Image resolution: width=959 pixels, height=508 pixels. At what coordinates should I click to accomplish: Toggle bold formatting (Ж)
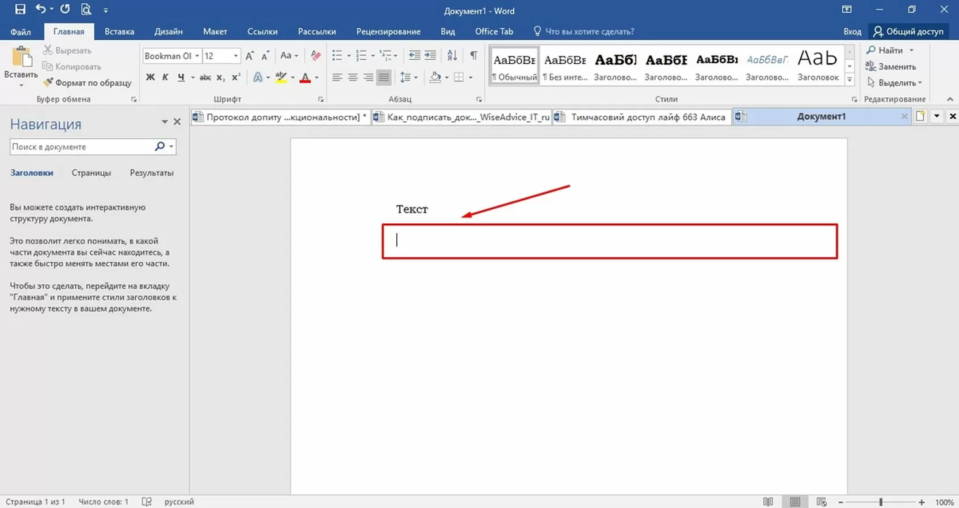point(150,78)
